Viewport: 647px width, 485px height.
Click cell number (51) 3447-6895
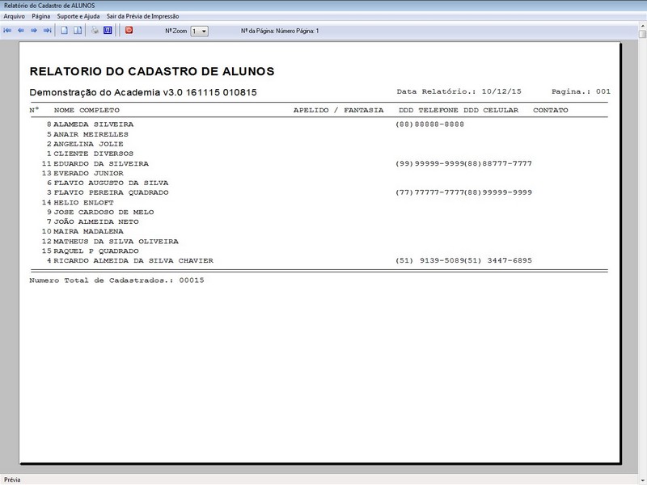(498, 260)
